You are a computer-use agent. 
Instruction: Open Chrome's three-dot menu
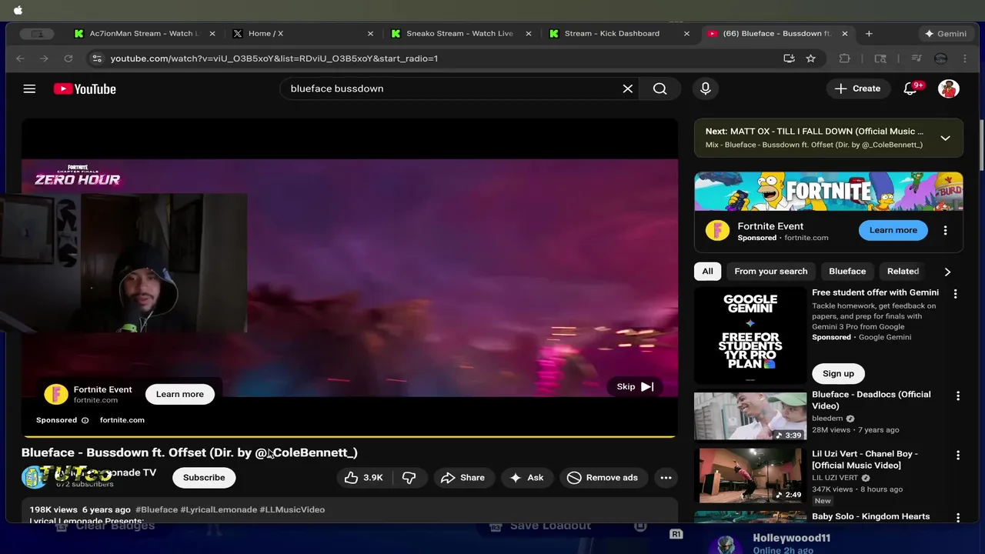point(965,58)
